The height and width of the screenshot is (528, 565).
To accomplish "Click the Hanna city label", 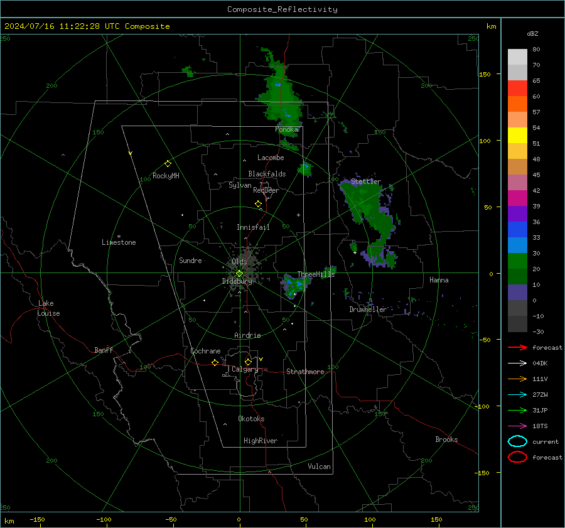I will click(439, 280).
